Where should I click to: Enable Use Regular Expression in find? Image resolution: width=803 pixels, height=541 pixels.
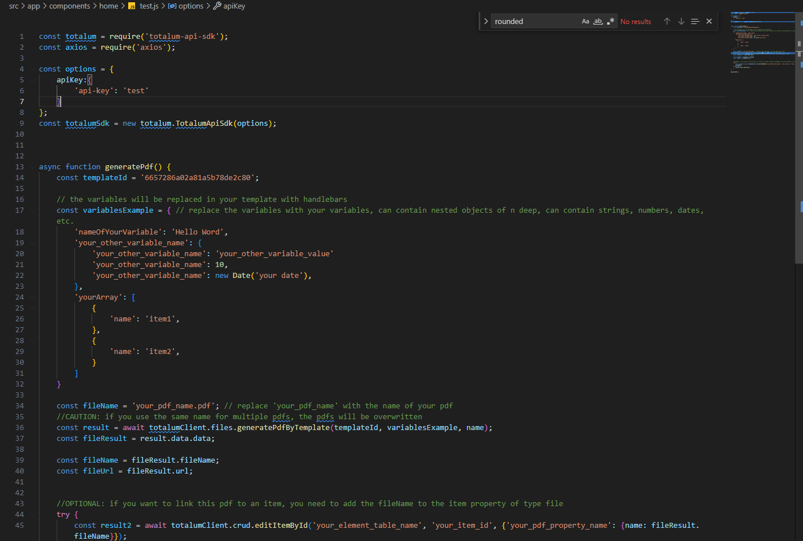[611, 21]
